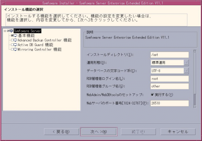
Task: Click the 基本機能 monitor icon
Action: pyautogui.click(x=15, y=35)
